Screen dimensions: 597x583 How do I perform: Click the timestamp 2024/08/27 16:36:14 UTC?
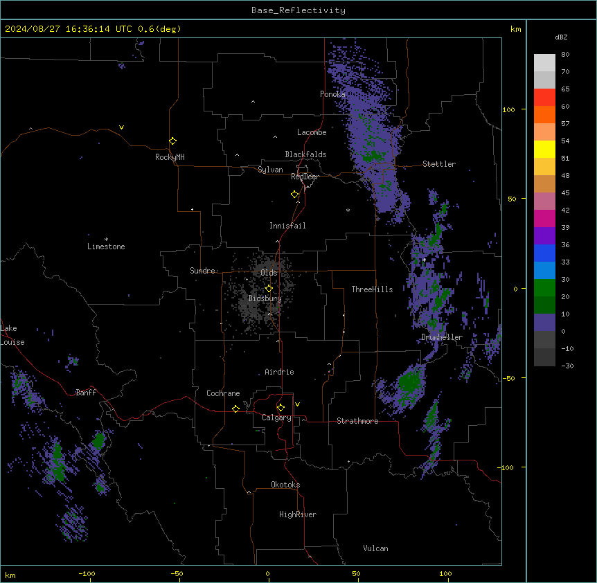(x=68, y=29)
